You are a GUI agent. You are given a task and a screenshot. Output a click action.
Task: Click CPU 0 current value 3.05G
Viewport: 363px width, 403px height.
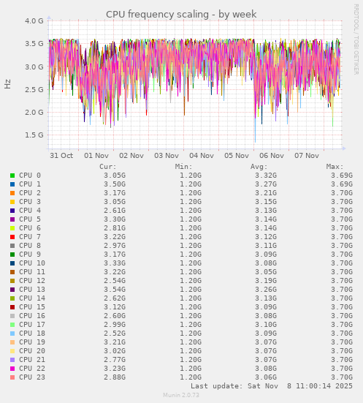[115, 176]
